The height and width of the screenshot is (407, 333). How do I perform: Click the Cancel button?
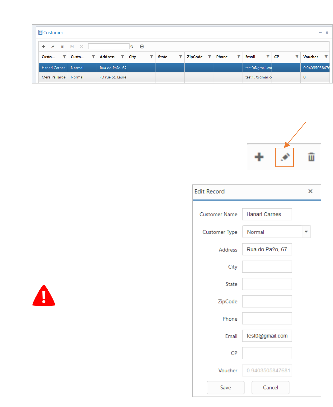click(x=270, y=388)
